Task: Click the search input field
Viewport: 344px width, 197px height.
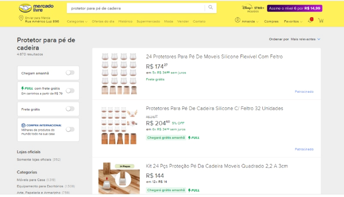Action: point(136,8)
